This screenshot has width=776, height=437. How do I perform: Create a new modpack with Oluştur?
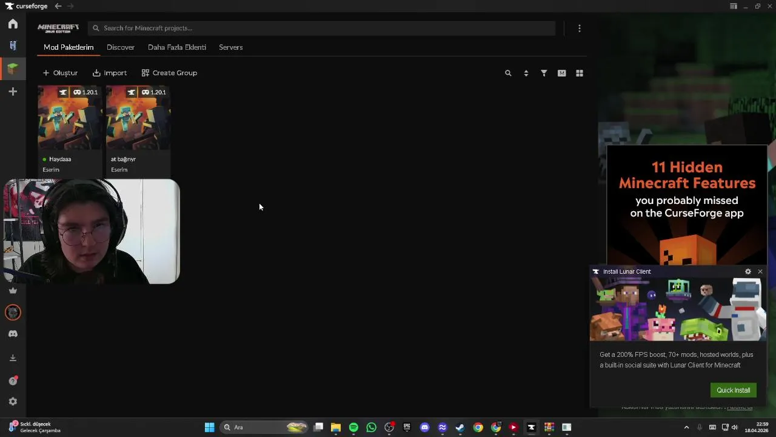pos(60,73)
